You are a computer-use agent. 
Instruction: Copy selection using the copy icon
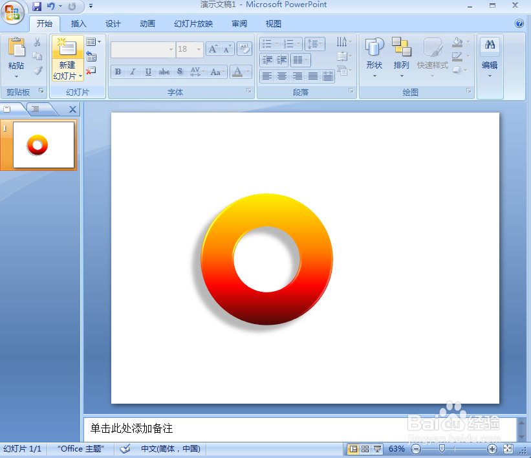pyautogui.click(x=38, y=56)
